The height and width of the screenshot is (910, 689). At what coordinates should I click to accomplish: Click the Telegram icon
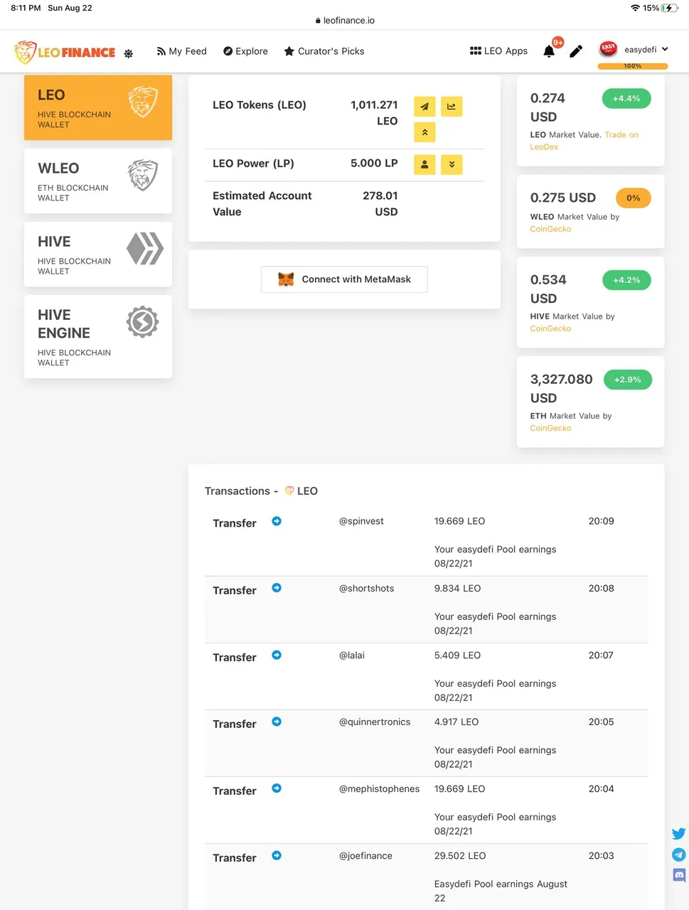click(x=679, y=855)
